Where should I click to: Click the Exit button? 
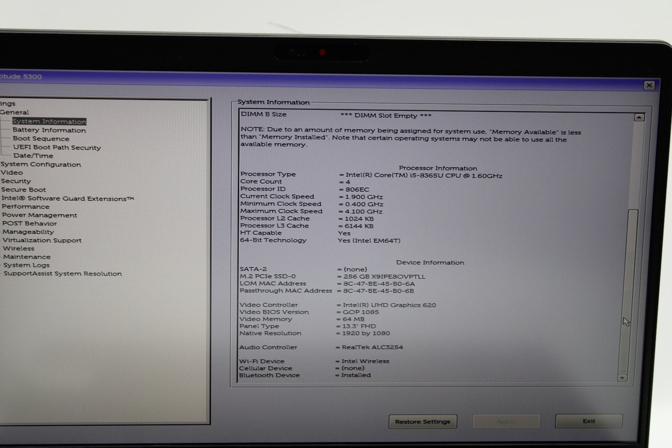pyautogui.click(x=588, y=421)
